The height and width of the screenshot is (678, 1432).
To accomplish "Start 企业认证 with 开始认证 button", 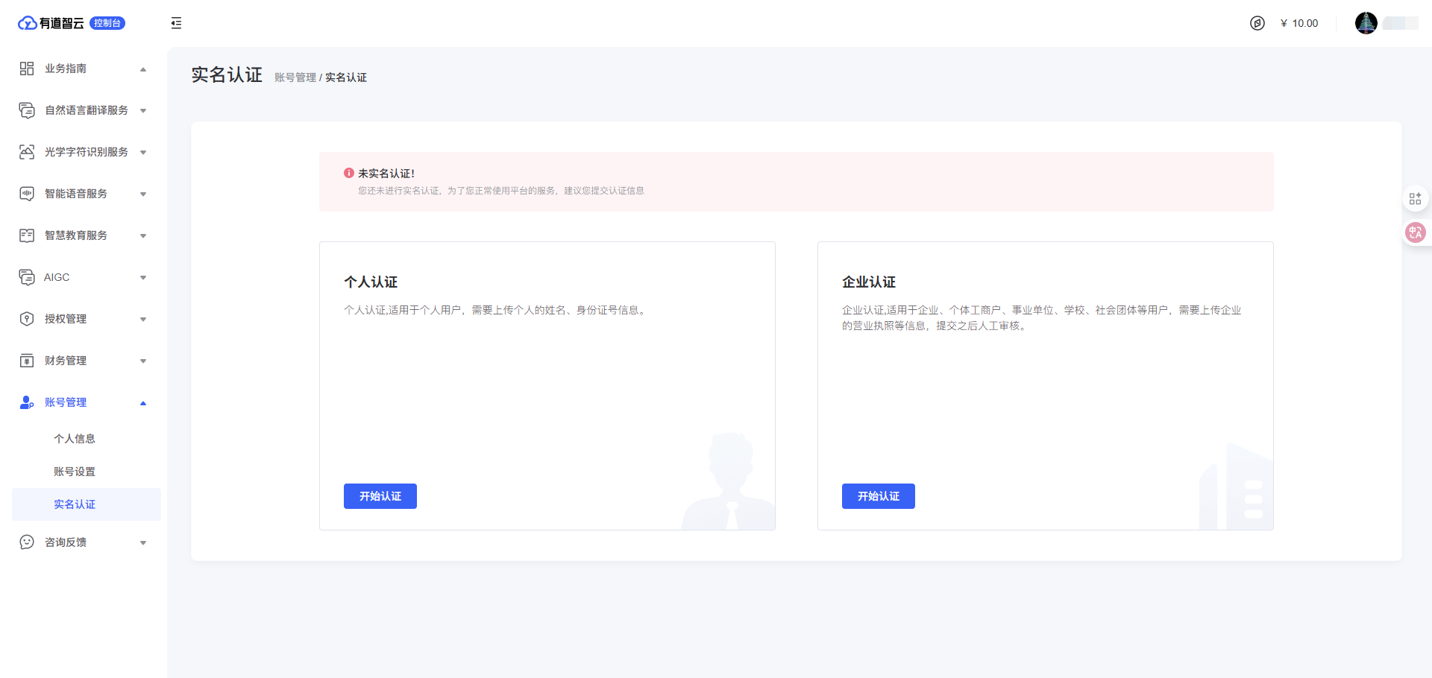I will 878,496.
